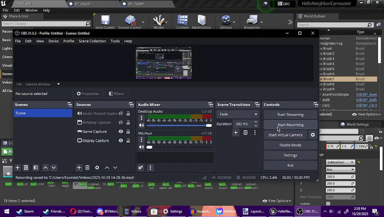Open OBS Docks menu
Image resolution: width=384 pixels, height=217 pixels.
53,41
